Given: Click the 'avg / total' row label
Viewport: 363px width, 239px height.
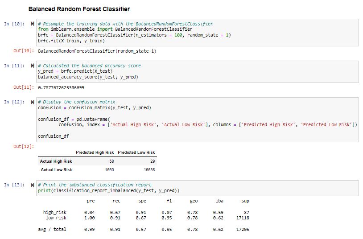Looking at the screenshot, I should pyautogui.click(x=52, y=229).
